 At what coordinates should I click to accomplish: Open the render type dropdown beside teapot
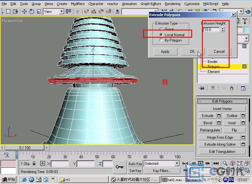241,11
